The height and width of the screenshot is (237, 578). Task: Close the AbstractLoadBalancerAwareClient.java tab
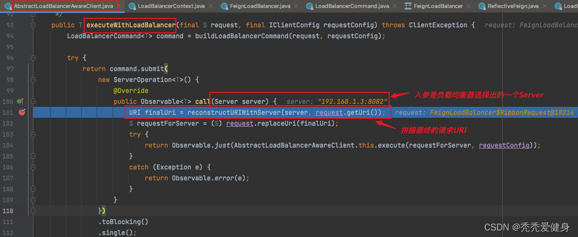coord(119,6)
